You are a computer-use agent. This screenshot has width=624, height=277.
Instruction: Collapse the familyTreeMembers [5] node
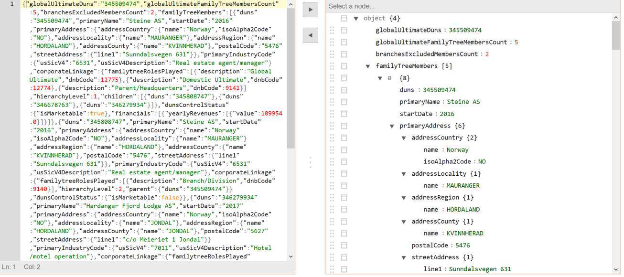click(368, 66)
